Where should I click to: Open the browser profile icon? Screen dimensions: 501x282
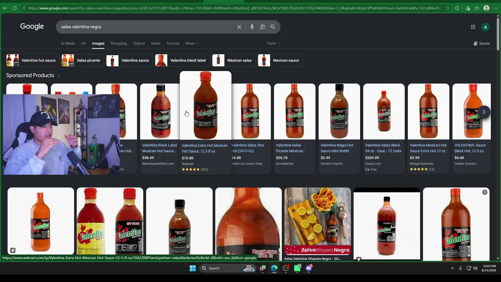click(x=486, y=8)
